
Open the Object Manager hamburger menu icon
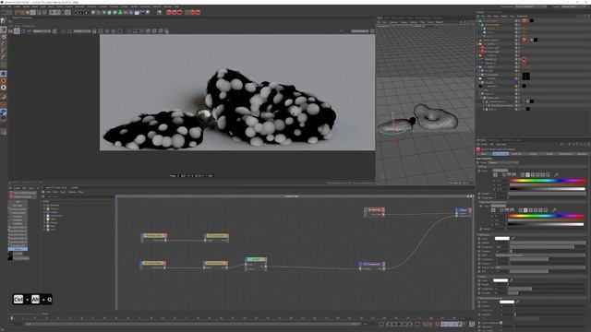click(478, 17)
